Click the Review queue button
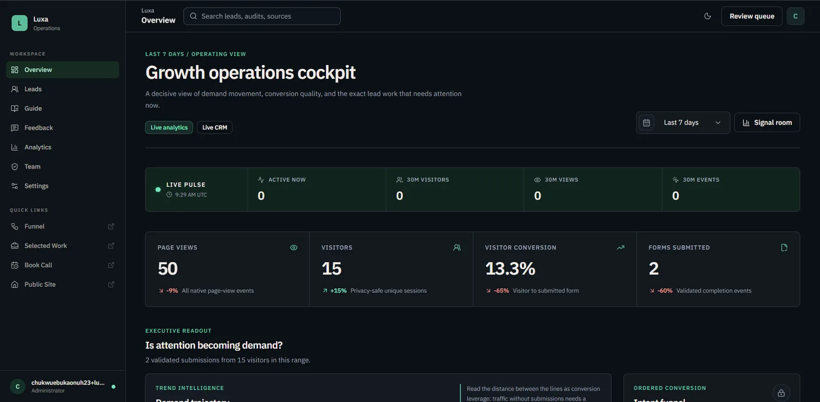This screenshot has height=402, width=820. 751,16
